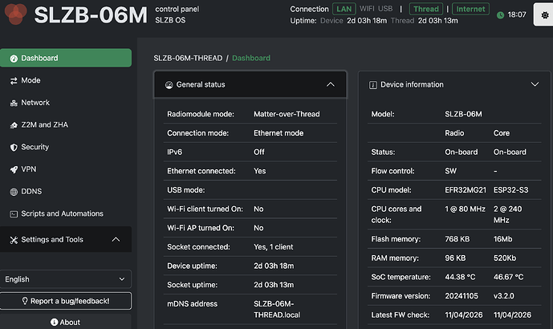This screenshot has width=553, height=329.
Task: Click the Scripts and Automations terminal icon
Action: [14, 214]
